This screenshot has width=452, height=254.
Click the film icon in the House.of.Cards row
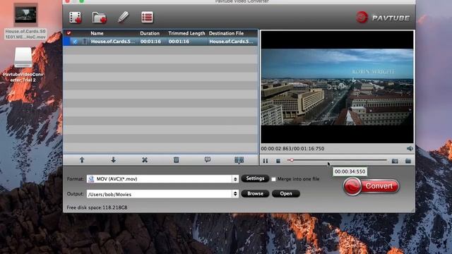point(85,42)
